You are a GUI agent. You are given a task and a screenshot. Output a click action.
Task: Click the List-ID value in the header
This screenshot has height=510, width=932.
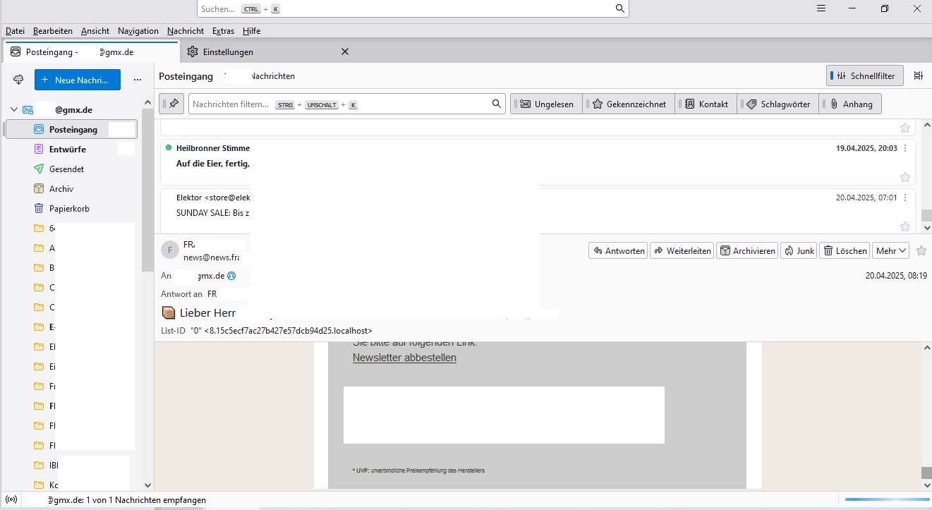(x=282, y=330)
